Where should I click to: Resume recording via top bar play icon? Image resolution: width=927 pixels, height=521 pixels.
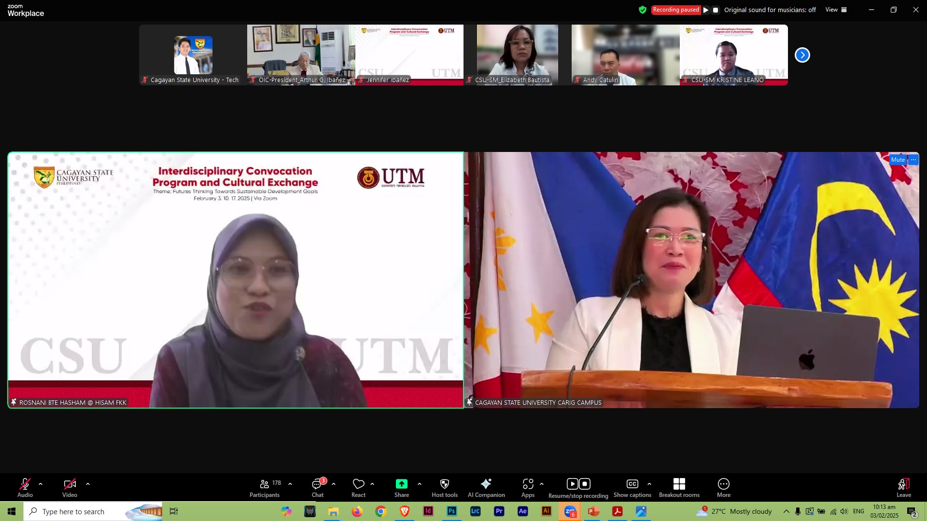[706, 10]
